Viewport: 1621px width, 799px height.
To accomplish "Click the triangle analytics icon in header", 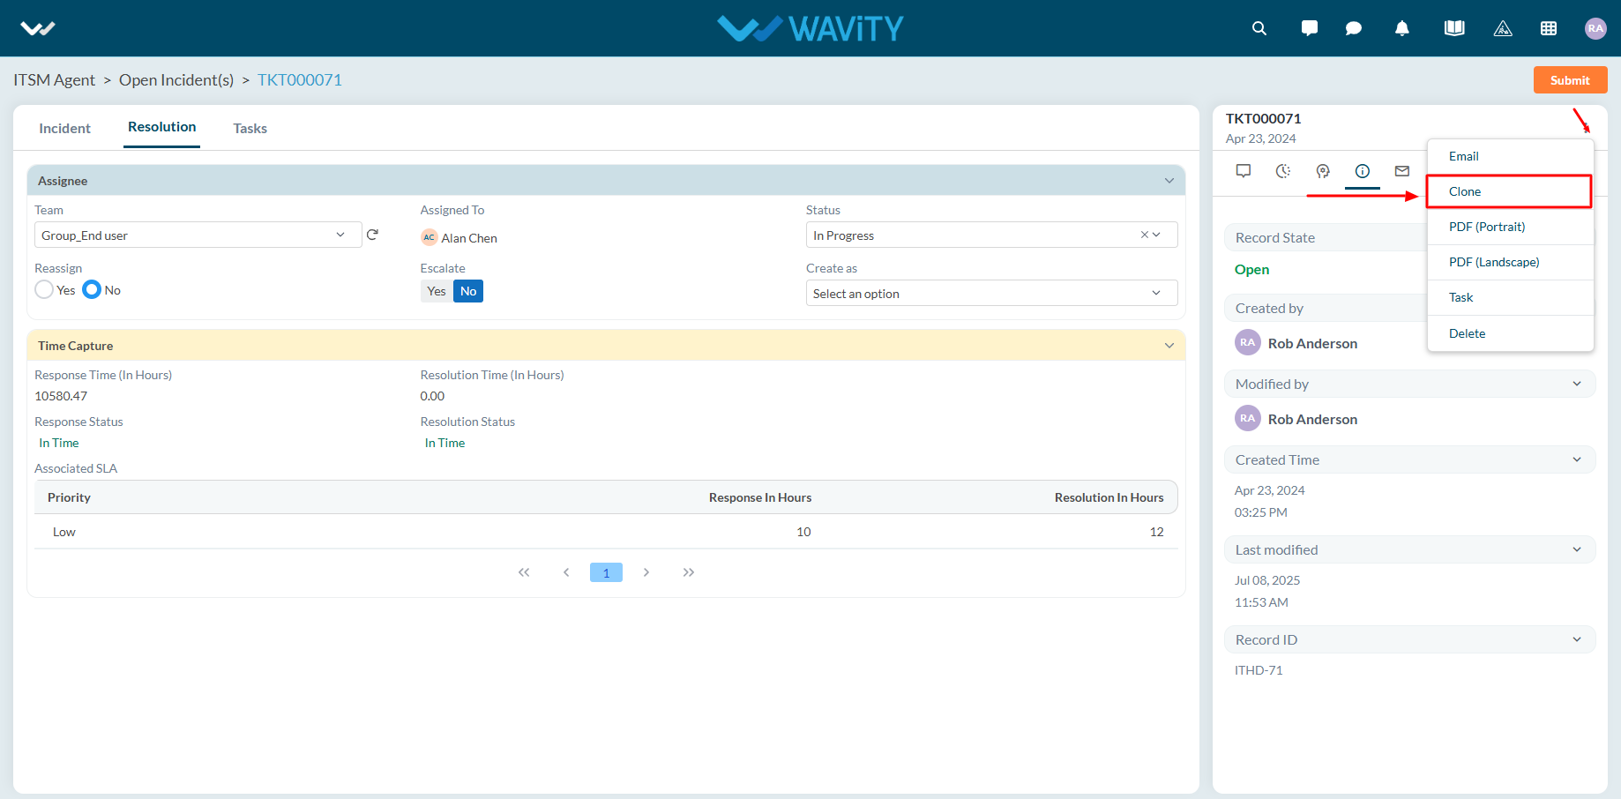I will coord(1503,28).
